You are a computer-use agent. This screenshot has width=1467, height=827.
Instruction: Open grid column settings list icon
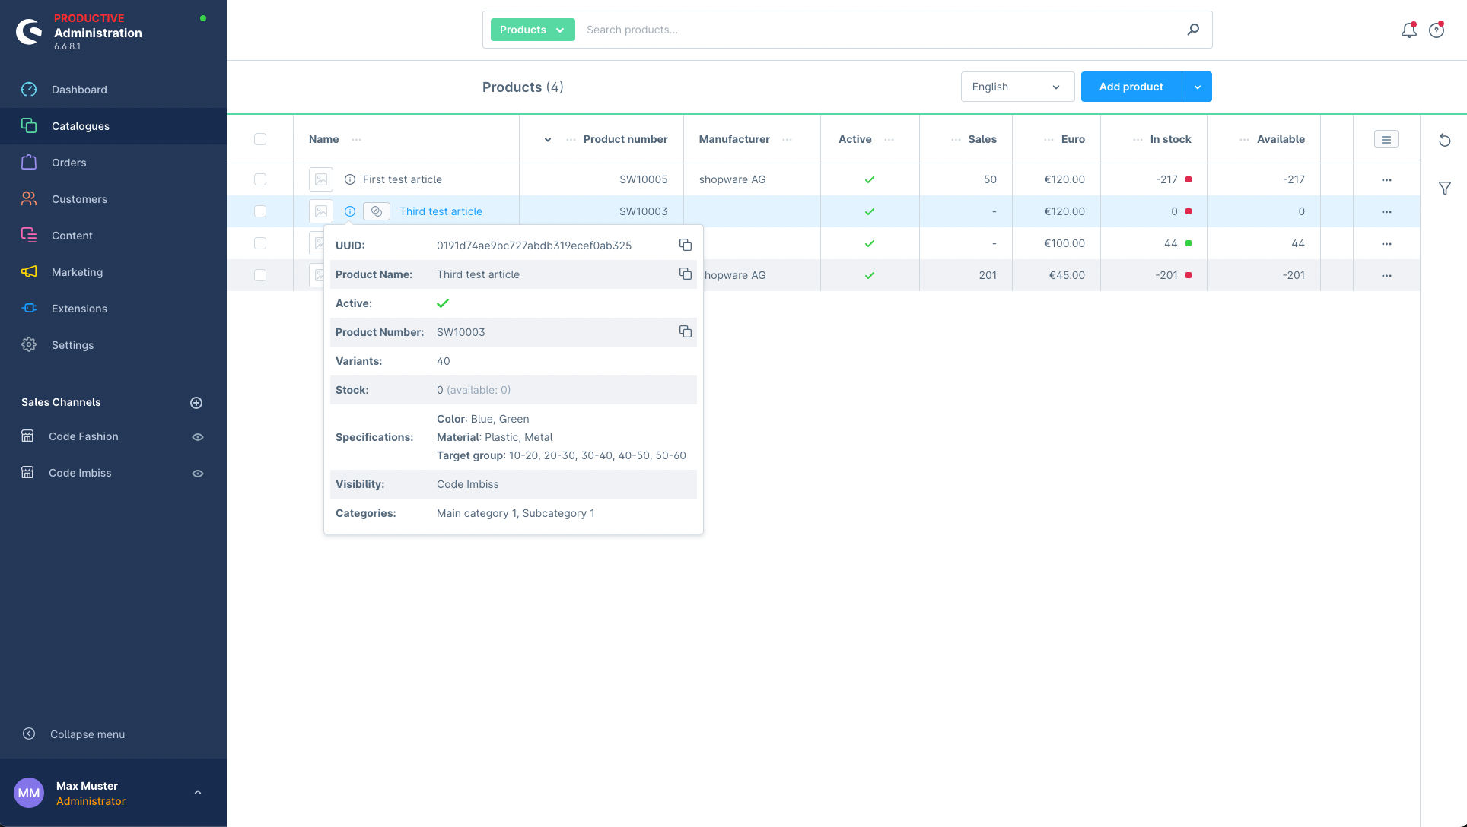(1386, 139)
